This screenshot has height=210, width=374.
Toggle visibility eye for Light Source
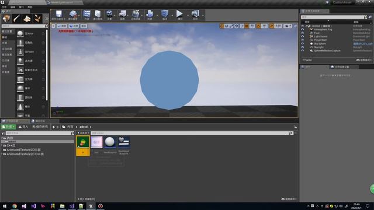point(303,36)
